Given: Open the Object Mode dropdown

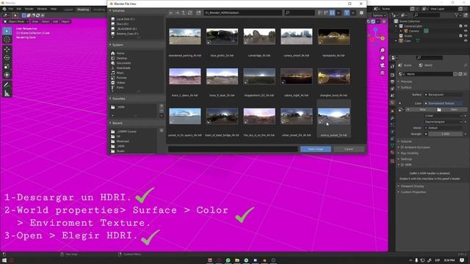Looking at the screenshot, I should click(16, 21).
